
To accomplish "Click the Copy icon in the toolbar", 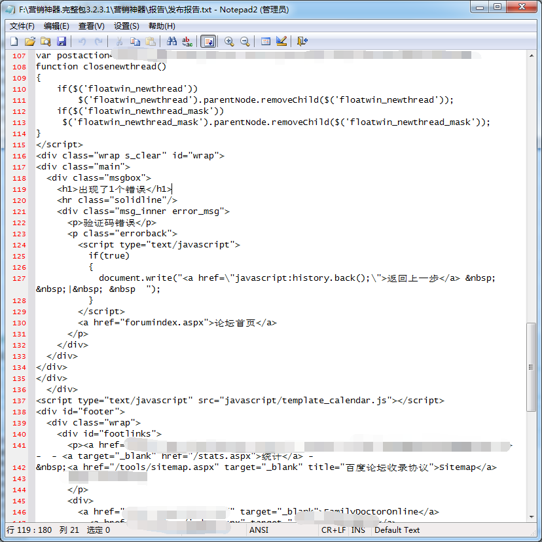I will coord(135,41).
